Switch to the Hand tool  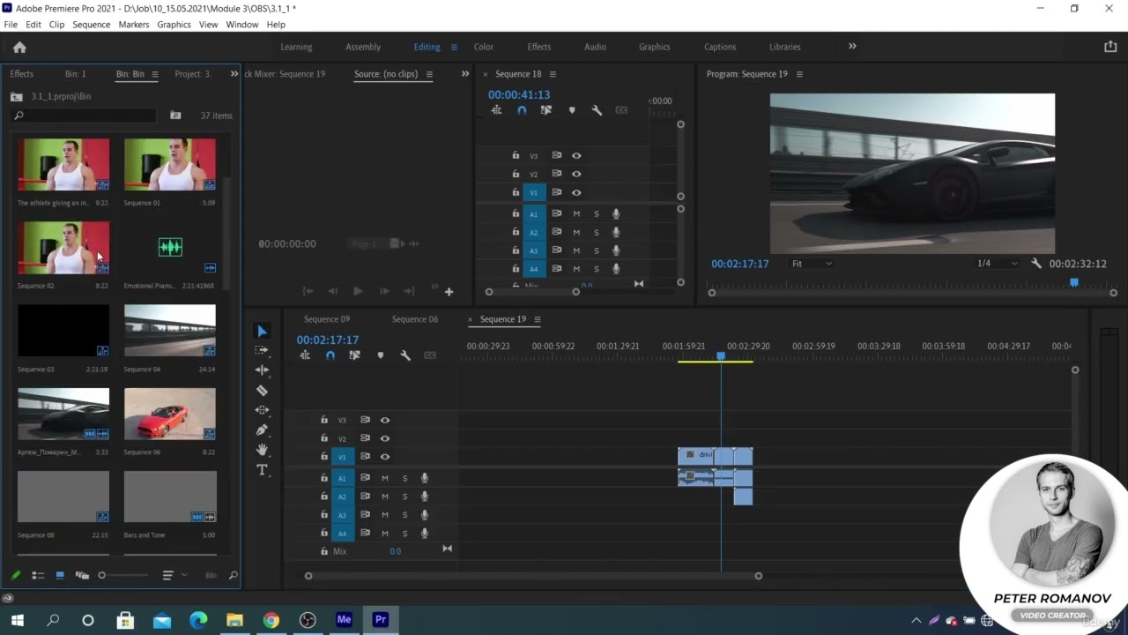[262, 450]
